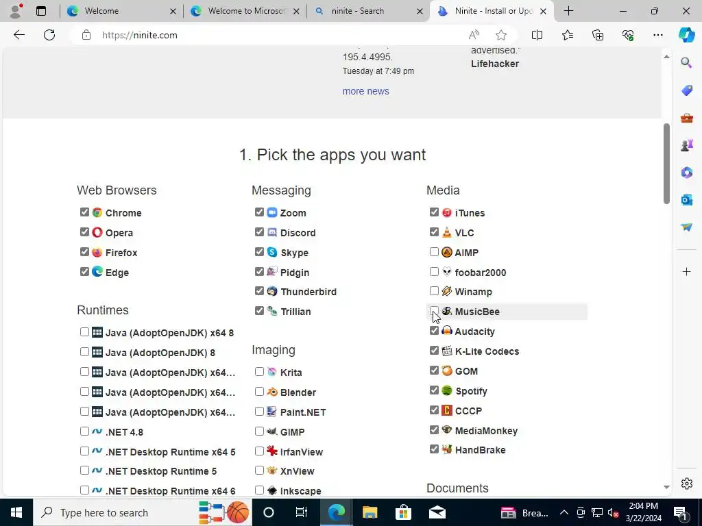Open Edge sidebar Tools briefcase icon
702x526 pixels.
[x=686, y=118]
